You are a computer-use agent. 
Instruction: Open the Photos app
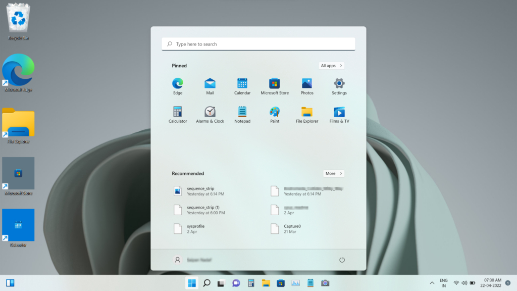tap(307, 85)
